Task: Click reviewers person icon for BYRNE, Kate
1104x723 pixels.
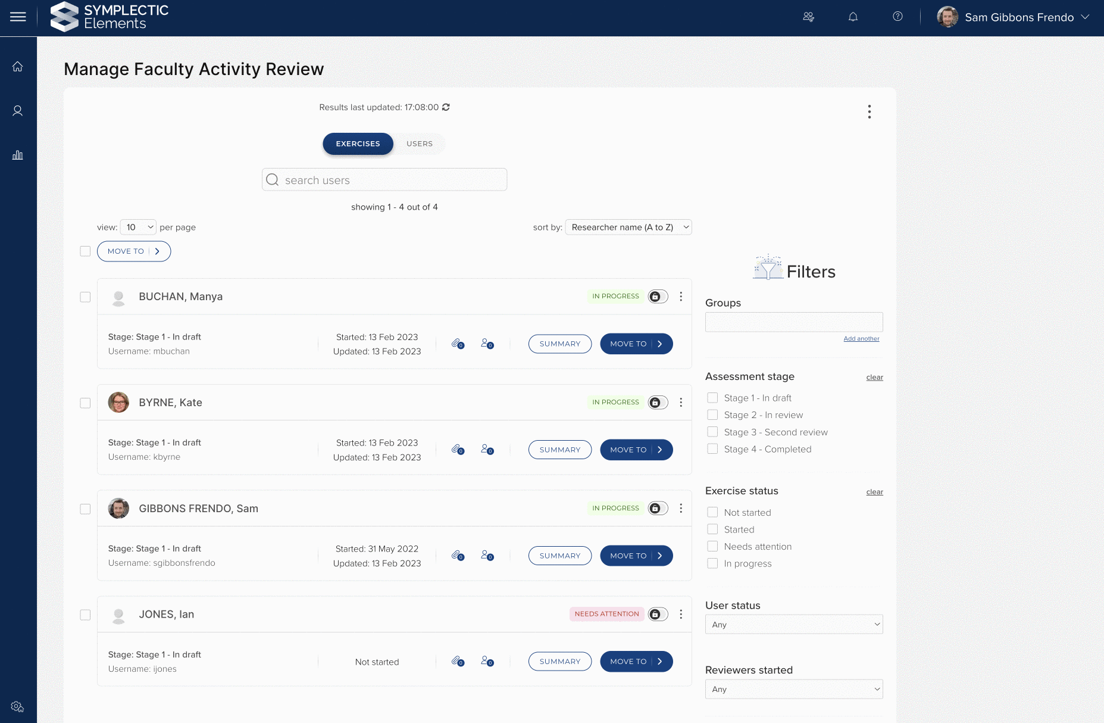Action: (486, 450)
